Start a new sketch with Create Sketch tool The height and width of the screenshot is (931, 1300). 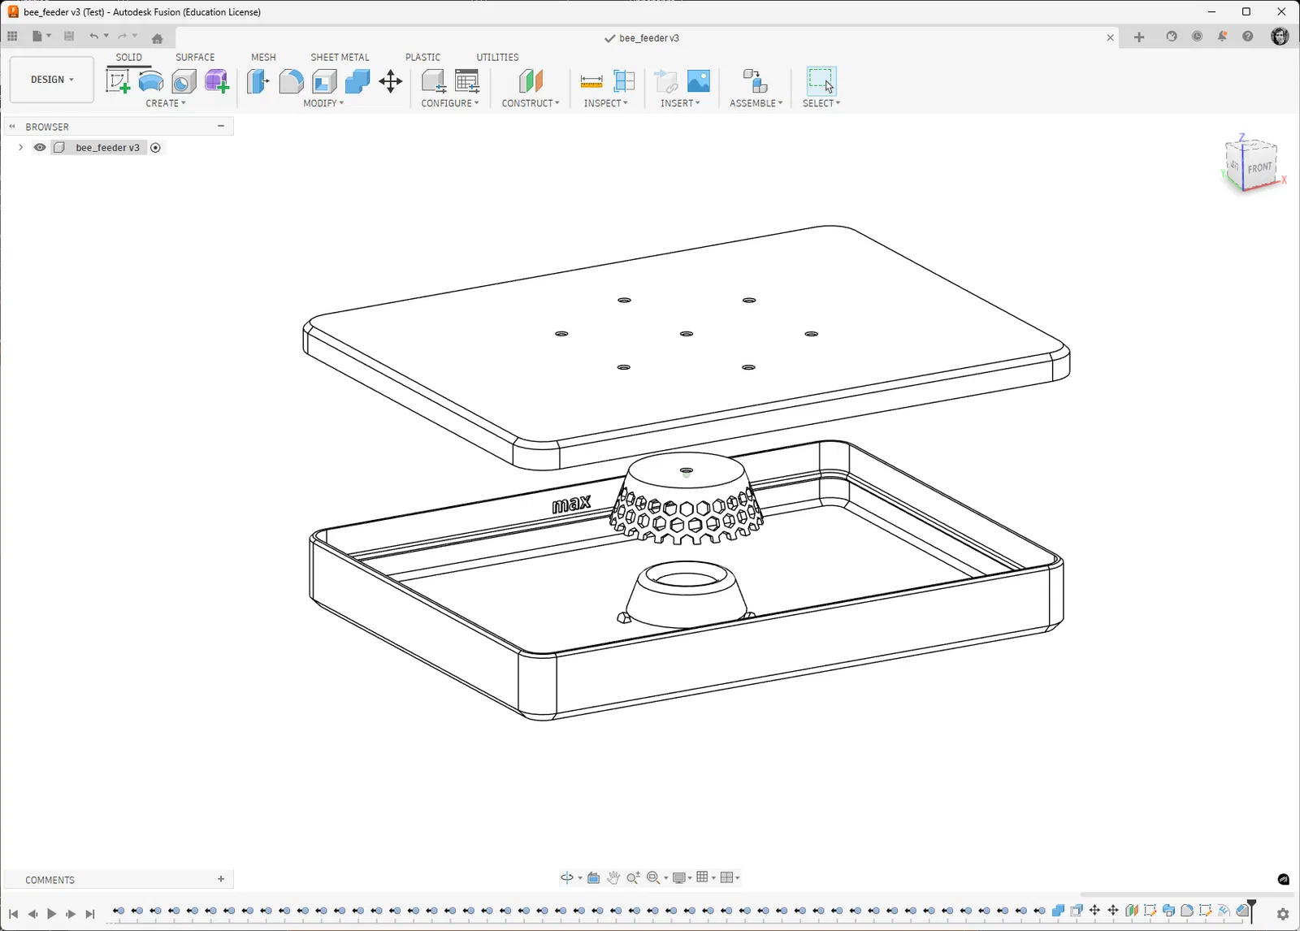(x=118, y=81)
